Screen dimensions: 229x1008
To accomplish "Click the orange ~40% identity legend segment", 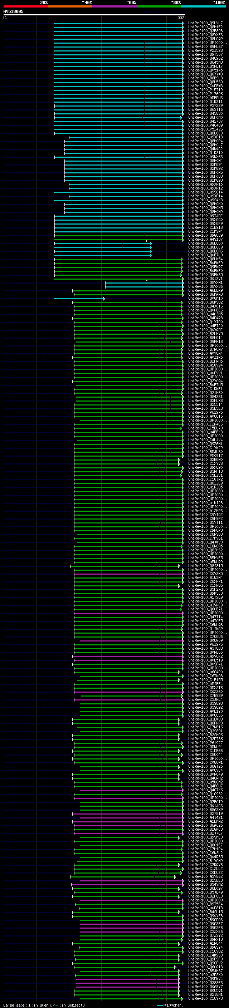I will 70,6.
